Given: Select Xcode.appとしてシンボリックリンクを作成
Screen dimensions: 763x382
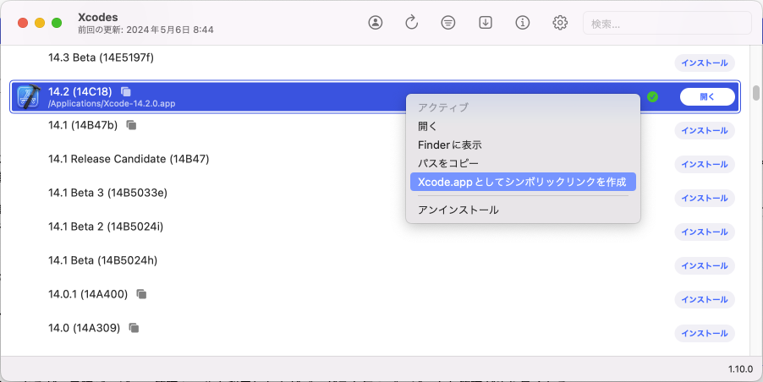Looking at the screenshot, I should 523,182.
